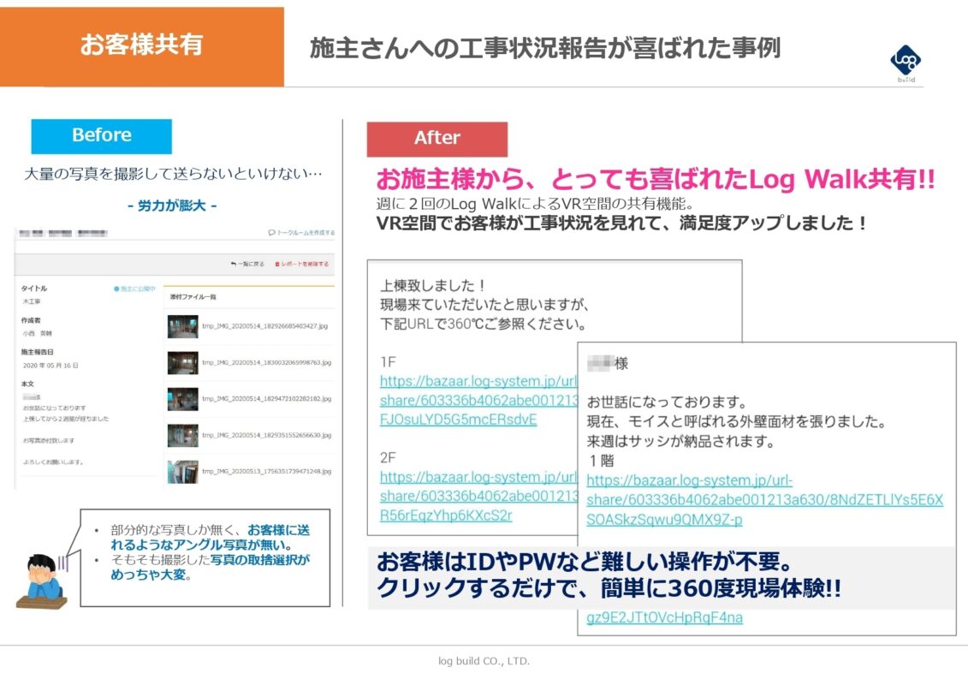Image resolution: width=968 pixels, height=685 pixels.
Task: Click the orange お客様共有 header
Action: coord(142,46)
